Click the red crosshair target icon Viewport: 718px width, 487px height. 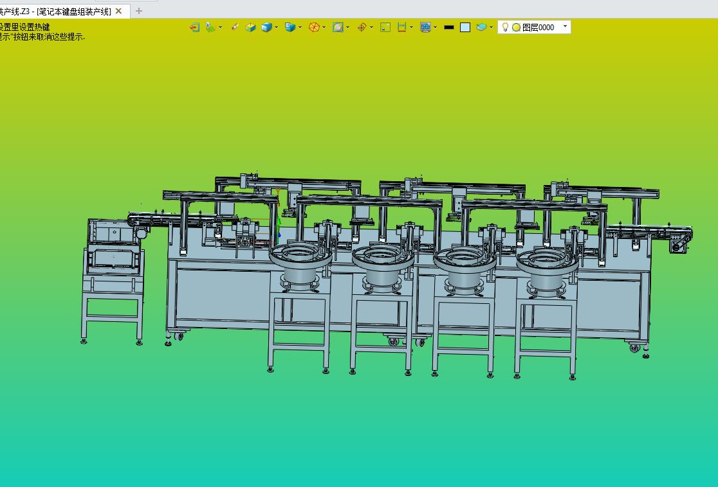[x=361, y=27]
